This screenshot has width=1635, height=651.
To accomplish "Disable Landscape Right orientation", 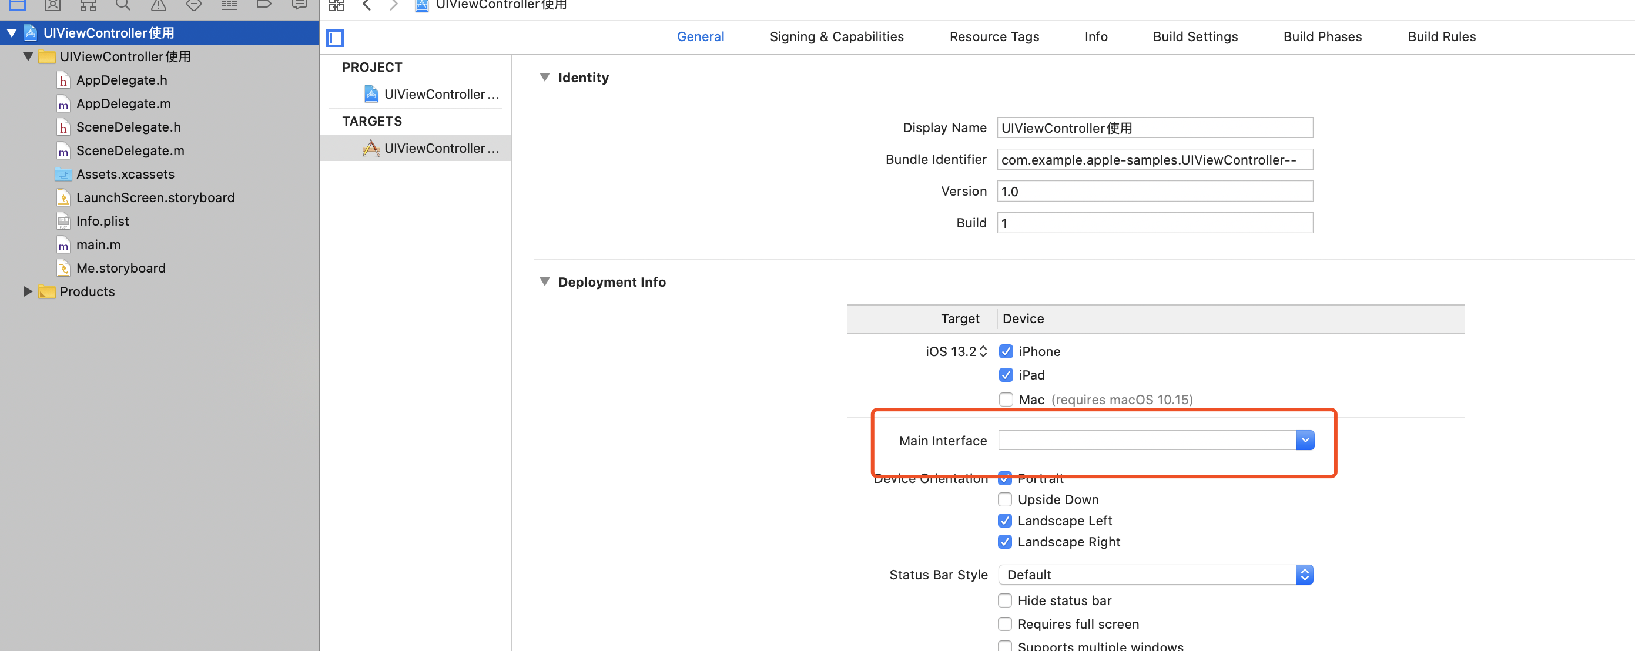I will (x=1005, y=541).
